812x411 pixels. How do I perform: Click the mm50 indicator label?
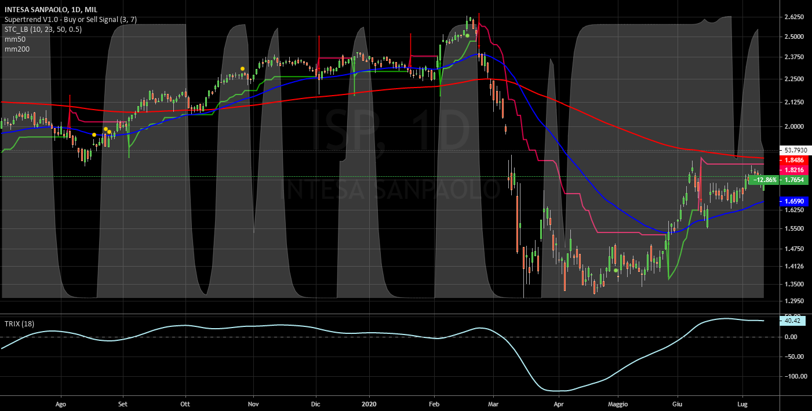[x=14, y=39]
